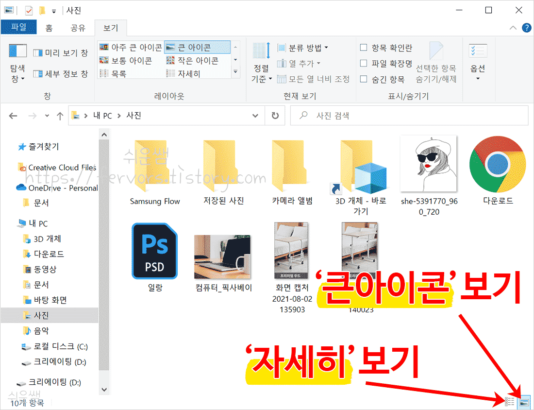Switch to the 홈 tab
The width and height of the screenshot is (534, 410).
(49, 28)
